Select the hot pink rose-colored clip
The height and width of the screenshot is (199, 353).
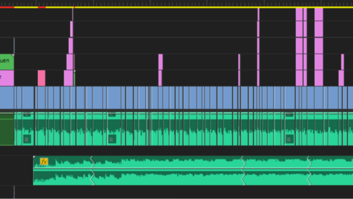click(x=41, y=78)
